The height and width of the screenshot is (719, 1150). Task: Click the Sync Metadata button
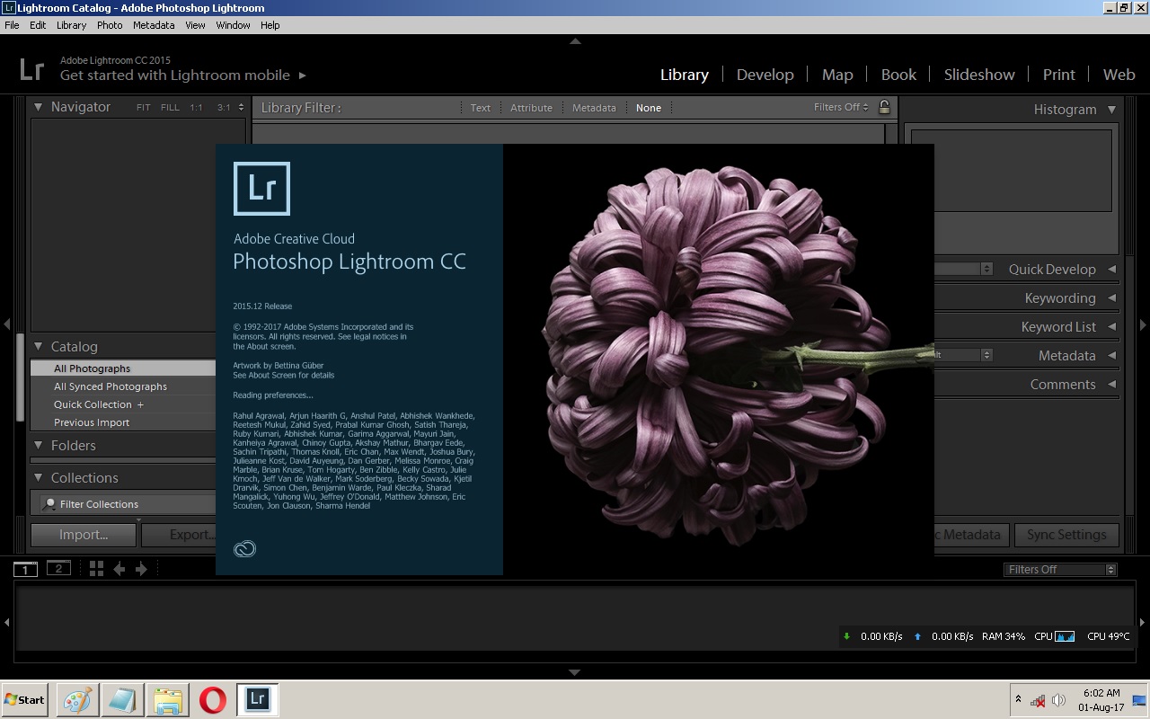click(x=971, y=535)
